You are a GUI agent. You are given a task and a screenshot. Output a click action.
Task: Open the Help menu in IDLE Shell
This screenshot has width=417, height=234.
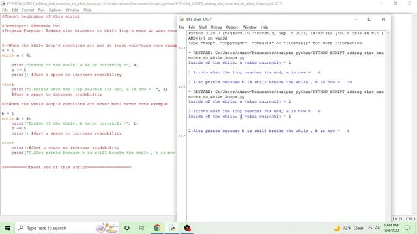click(265, 27)
